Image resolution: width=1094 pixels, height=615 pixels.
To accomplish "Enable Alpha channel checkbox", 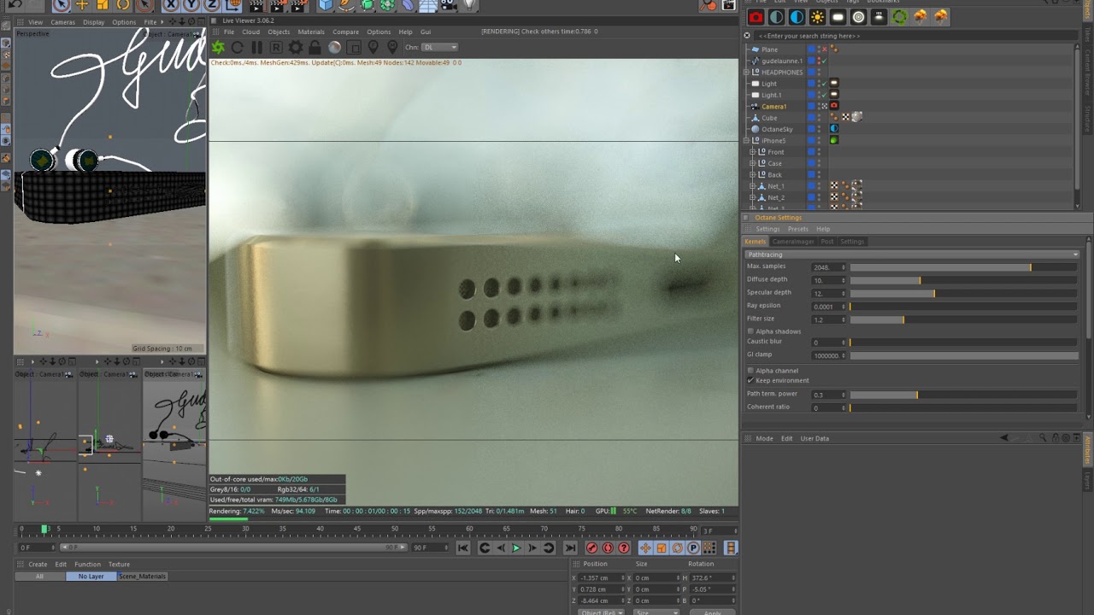I will pyautogui.click(x=750, y=371).
